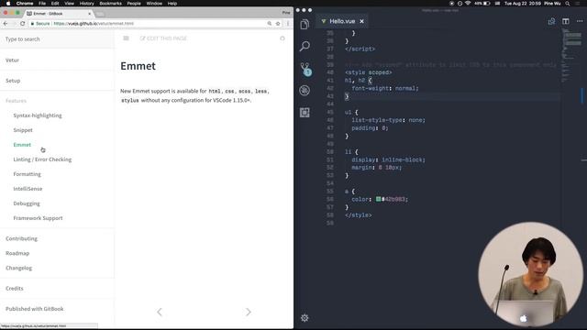The image size is (587, 330).
Task: Close the Emmet GitBook browser tab
Action: 89,14
